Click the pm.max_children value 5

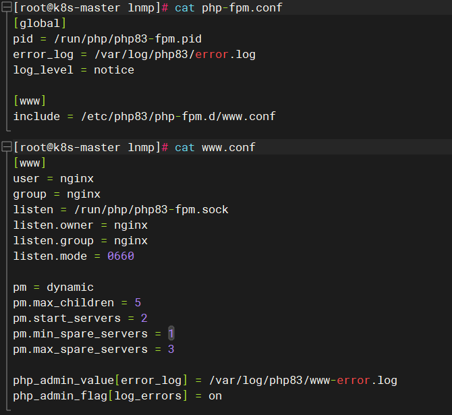tap(138, 303)
